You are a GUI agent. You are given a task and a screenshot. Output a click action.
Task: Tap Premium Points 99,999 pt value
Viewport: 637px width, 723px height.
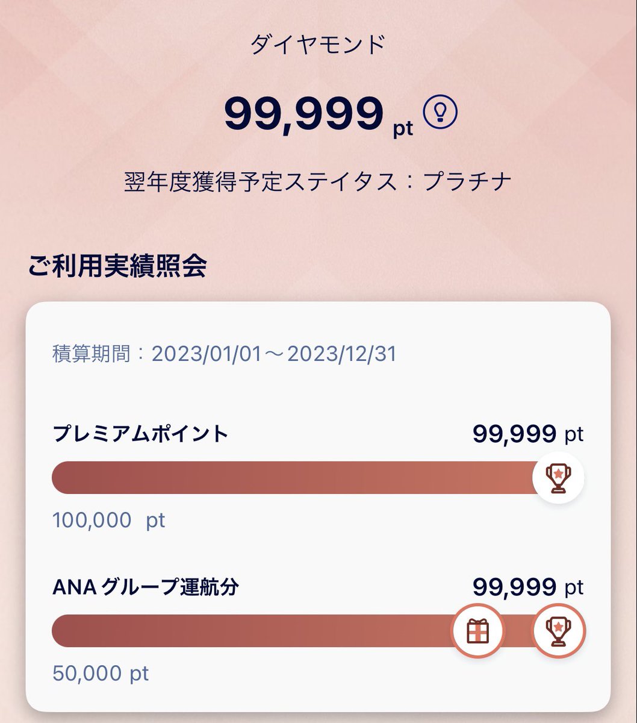point(528,434)
